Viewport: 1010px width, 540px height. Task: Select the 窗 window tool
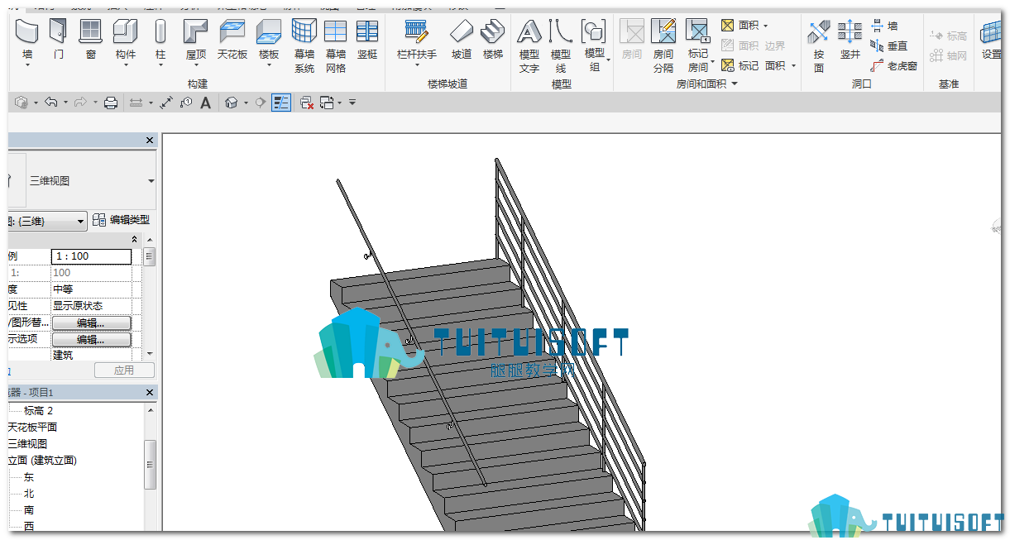(x=91, y=40)
